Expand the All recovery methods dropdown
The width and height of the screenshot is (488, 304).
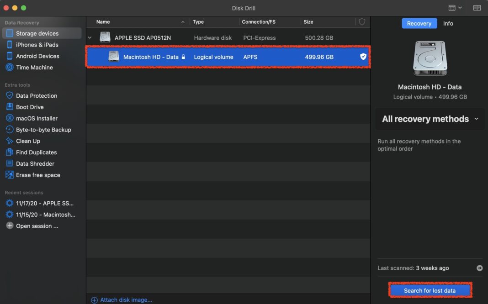[x=430, y=119]
